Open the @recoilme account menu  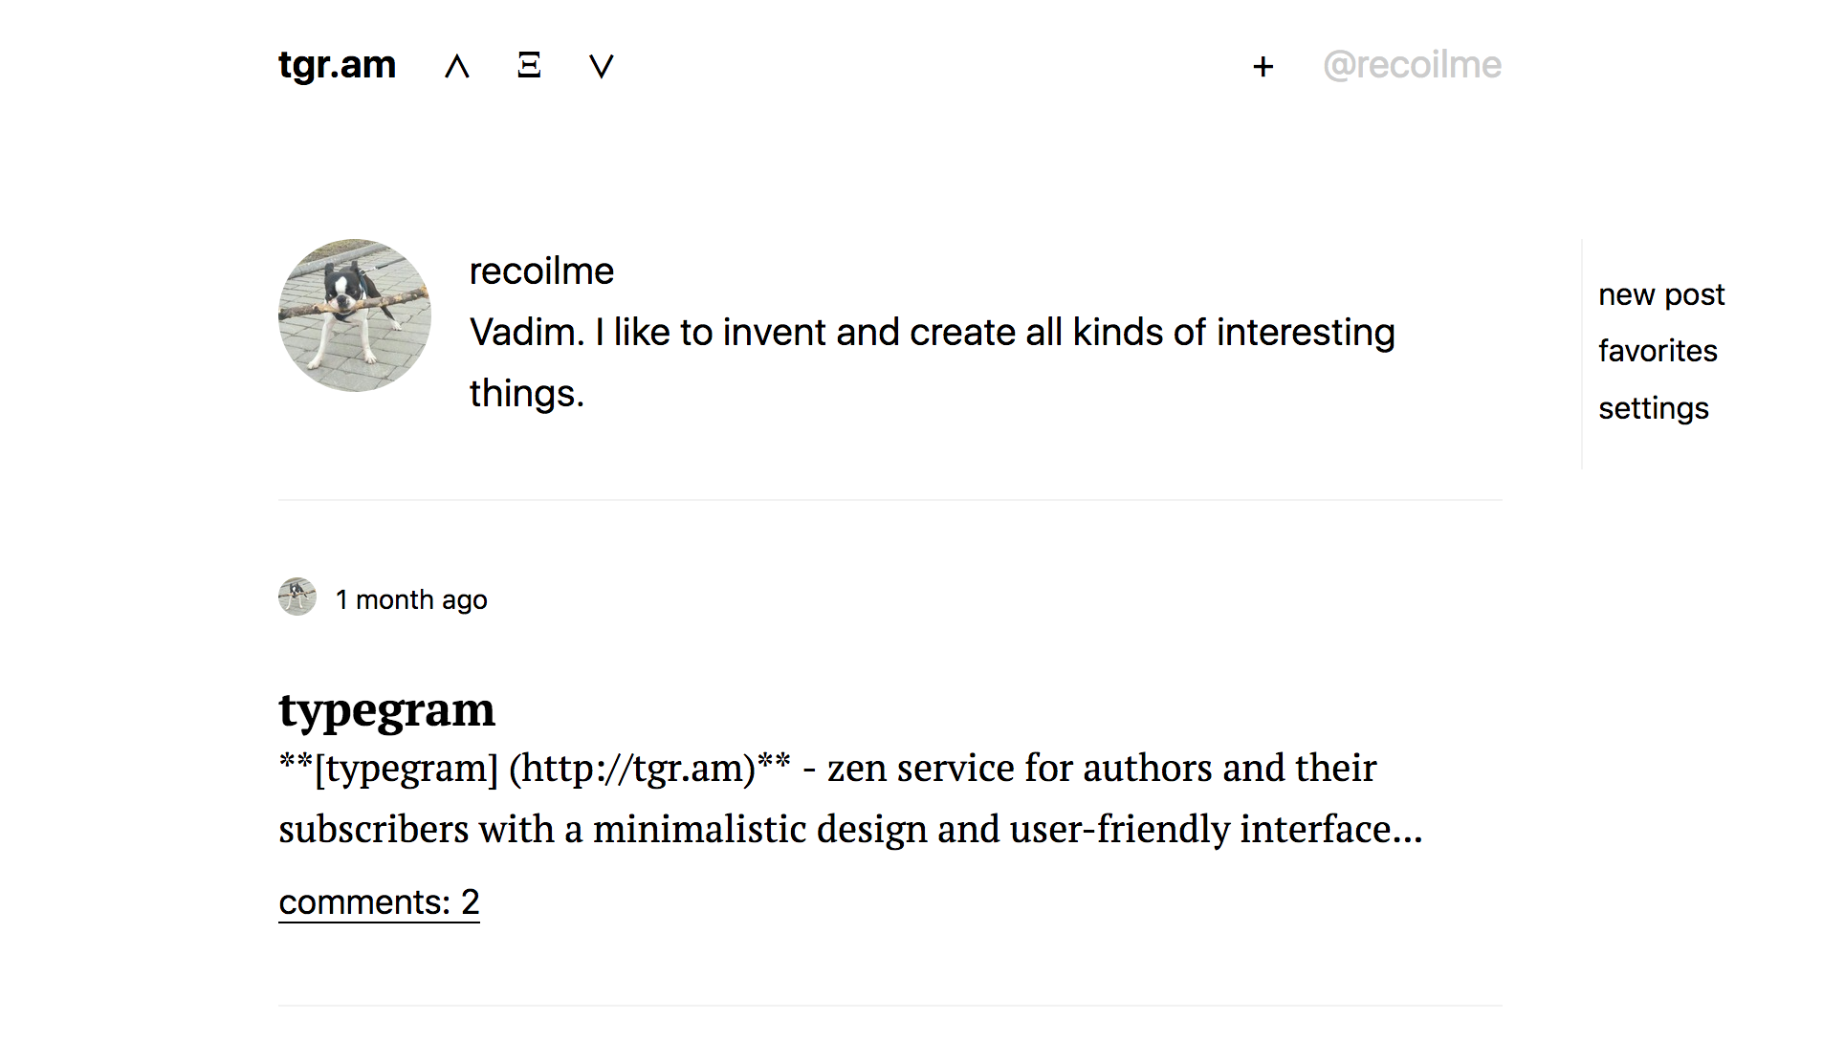pos(1412,64)
